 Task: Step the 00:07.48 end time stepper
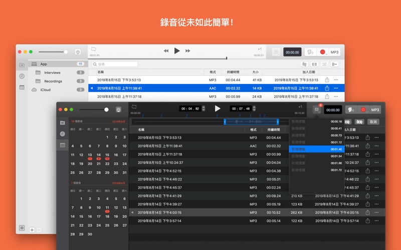coord(254,108)
